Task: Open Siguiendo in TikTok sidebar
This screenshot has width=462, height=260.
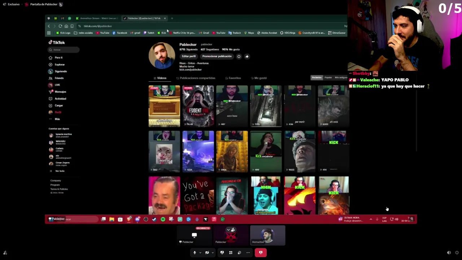Action: coord(58,71)
